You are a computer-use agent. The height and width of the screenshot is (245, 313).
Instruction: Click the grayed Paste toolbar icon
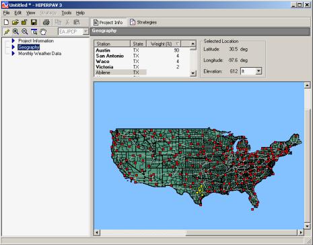tap(77, 22)
